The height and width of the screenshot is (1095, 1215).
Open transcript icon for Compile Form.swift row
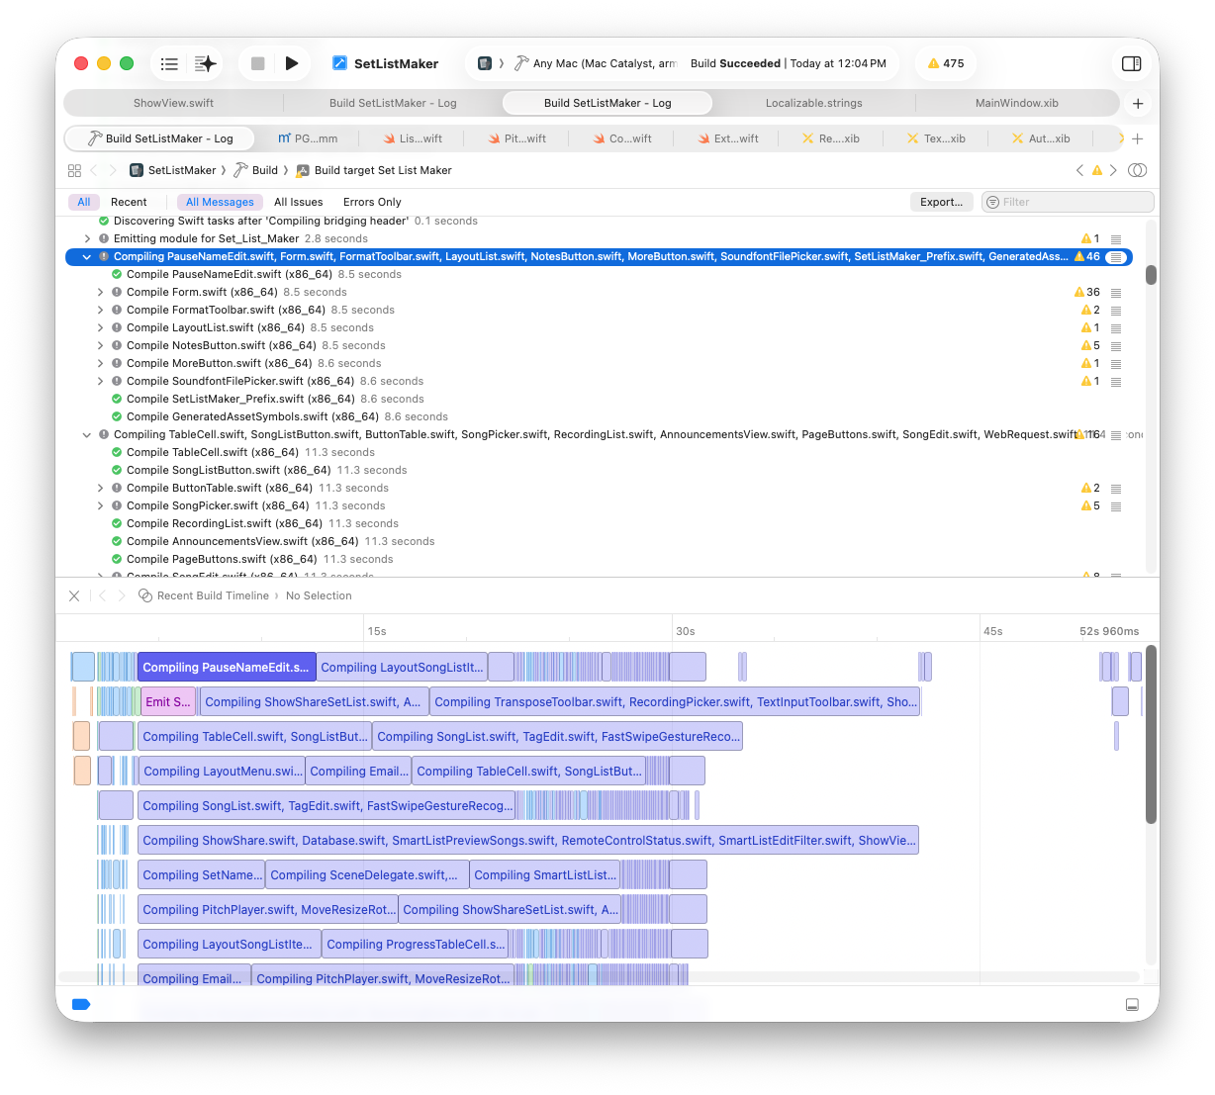1116,293
